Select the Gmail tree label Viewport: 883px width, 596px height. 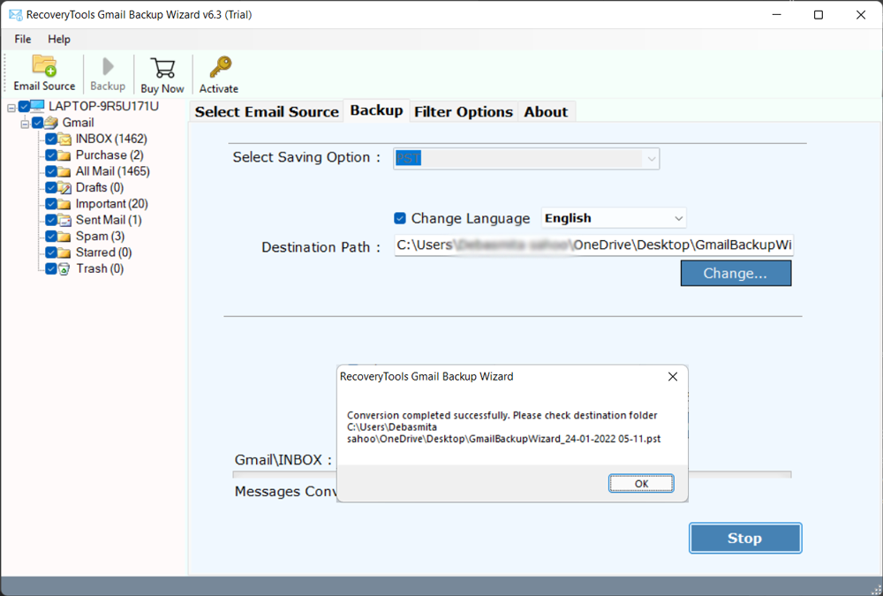(x=78, y=122)
